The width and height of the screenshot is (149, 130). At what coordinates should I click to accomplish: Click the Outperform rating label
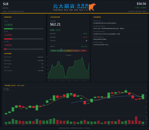click(x=41, y=57)
